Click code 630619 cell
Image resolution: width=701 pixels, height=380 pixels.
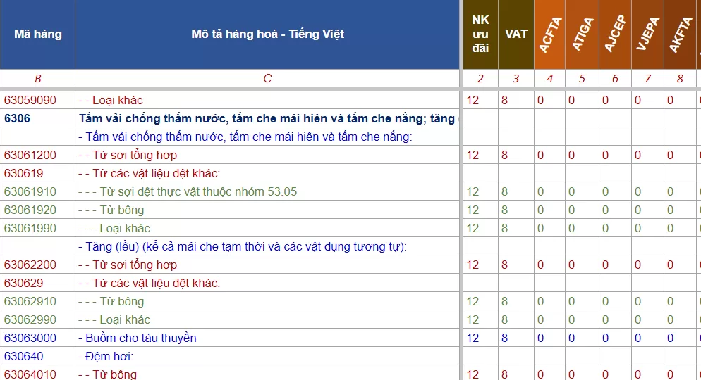pos(37,173)
